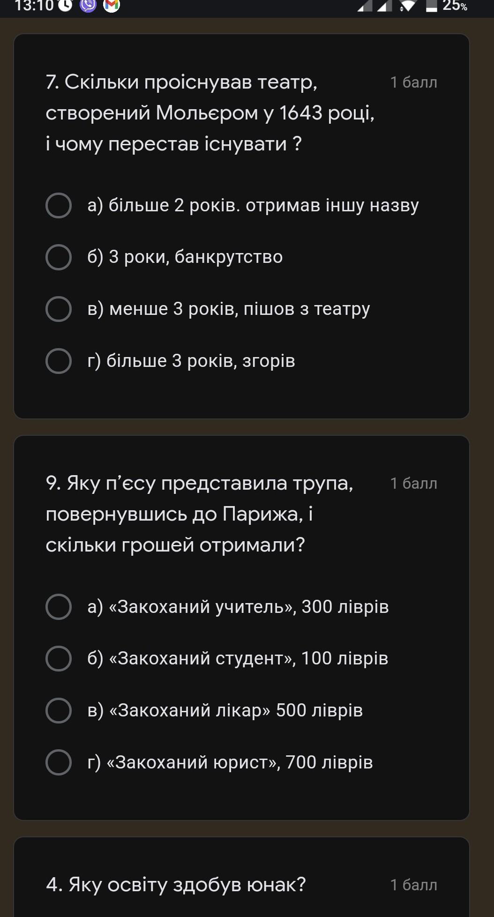The image size is (494, 917).
Task: Select «Закоханий учитель», 300 ліврів
Action: coord(217,607)
